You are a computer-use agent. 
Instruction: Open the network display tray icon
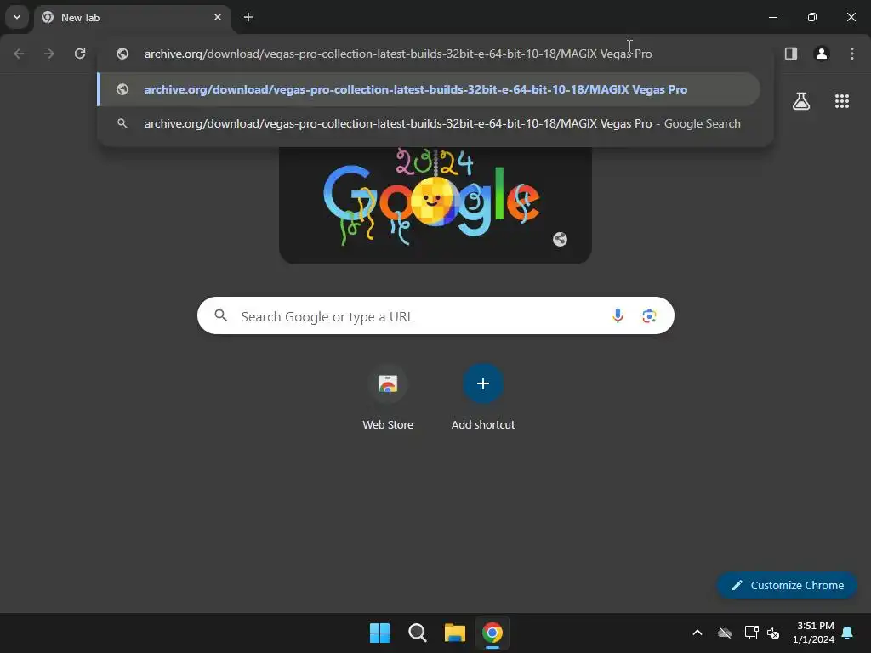click(751, 633)
